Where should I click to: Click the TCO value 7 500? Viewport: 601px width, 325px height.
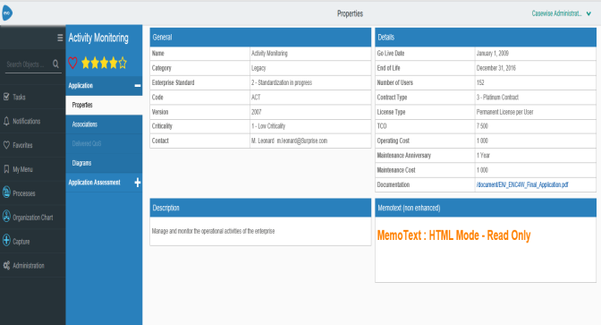tap(482, 126)
